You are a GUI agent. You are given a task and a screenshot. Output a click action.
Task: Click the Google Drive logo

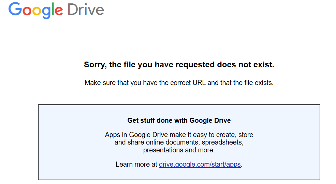56,10
